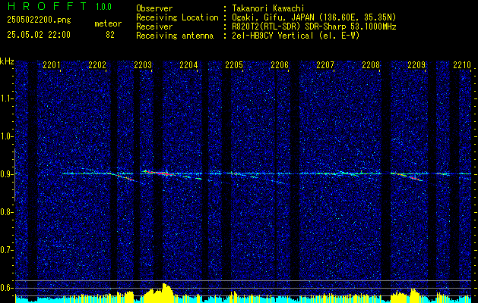
Task: Click the 2206 time marker
Action: pyautogui.click(x=280, y=64)
